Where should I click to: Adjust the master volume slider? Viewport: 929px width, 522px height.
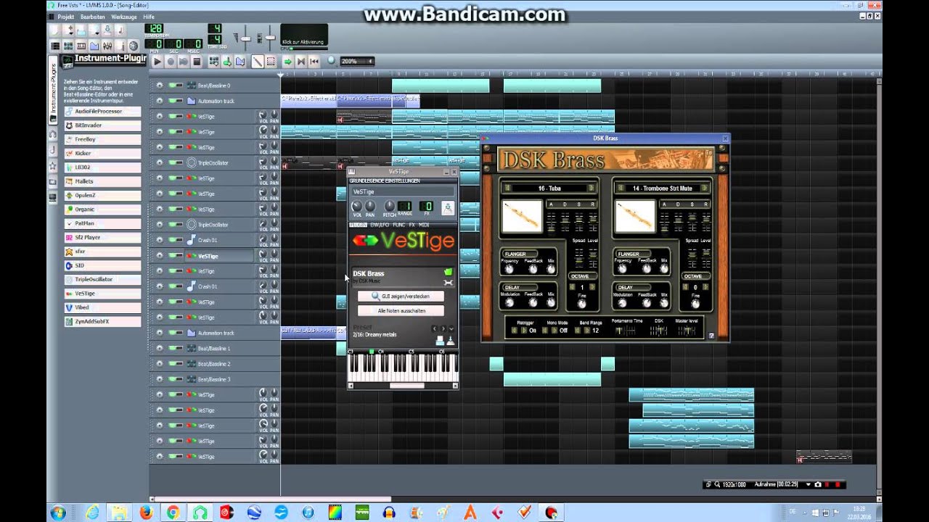[245, 38]
